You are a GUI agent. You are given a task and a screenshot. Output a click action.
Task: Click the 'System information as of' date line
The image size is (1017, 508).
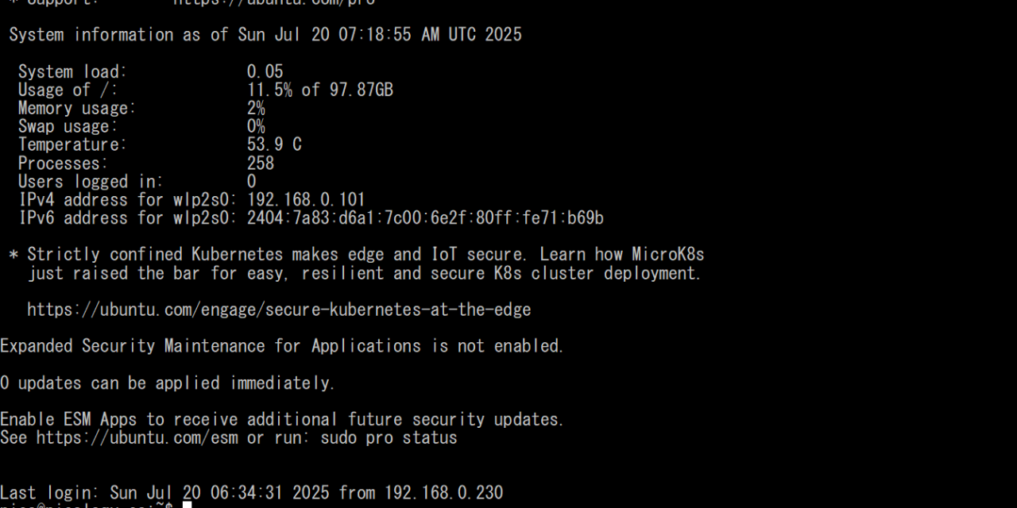point(265,35)
